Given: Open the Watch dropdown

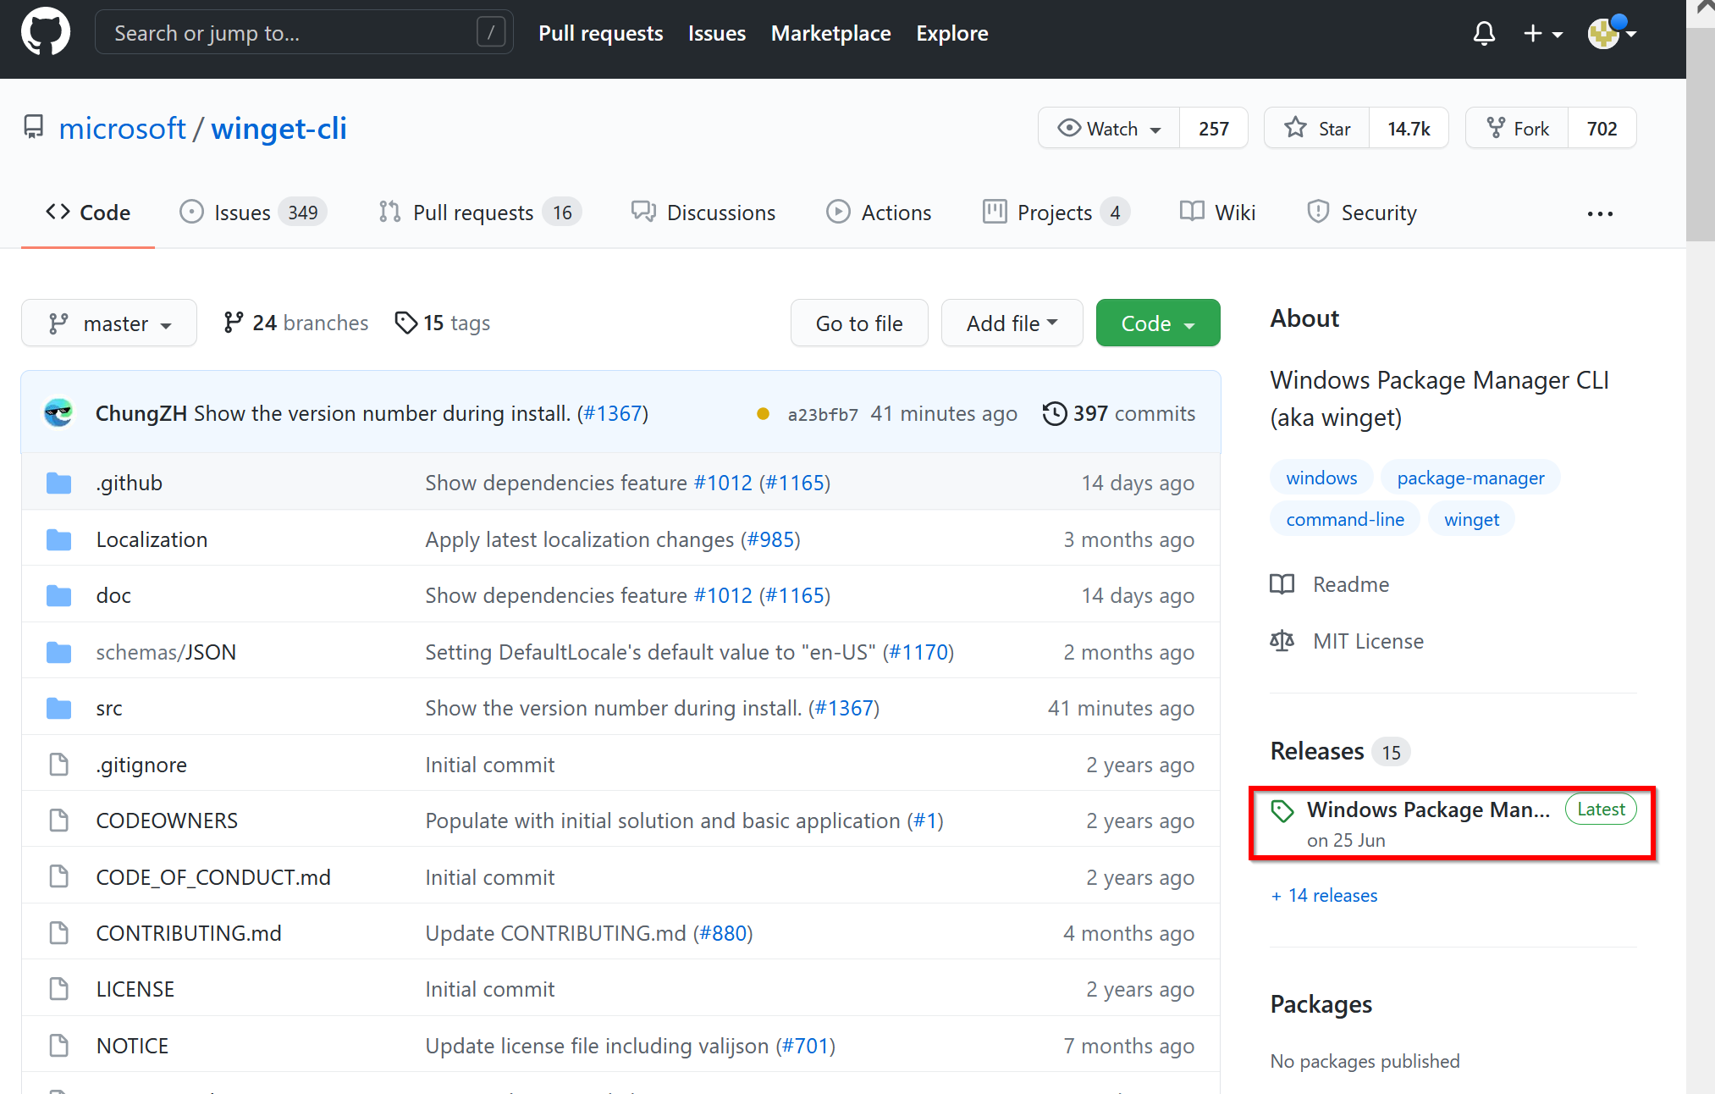Looking at the screenshot, I should 1109,128.
